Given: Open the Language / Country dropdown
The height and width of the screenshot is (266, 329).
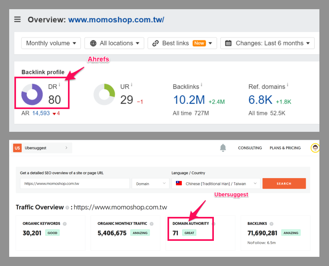Looking at the screenshot, I should [216, 184].
